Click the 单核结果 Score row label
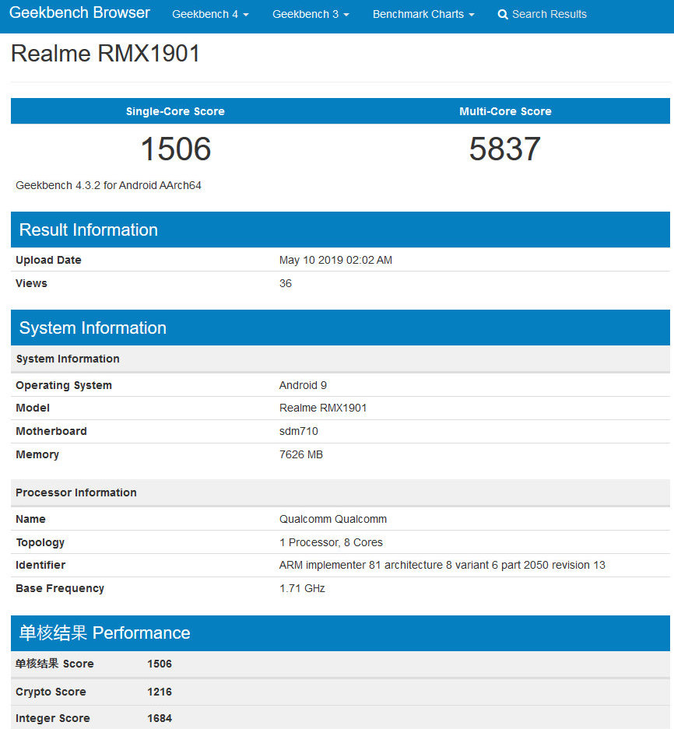Screen dimensions: 674x729 click(54, 664)
